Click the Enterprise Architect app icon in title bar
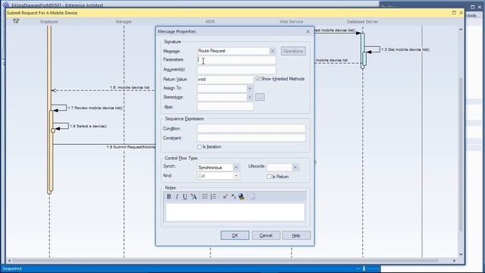Viewport: 485px width, 273px height. point(5,5)
